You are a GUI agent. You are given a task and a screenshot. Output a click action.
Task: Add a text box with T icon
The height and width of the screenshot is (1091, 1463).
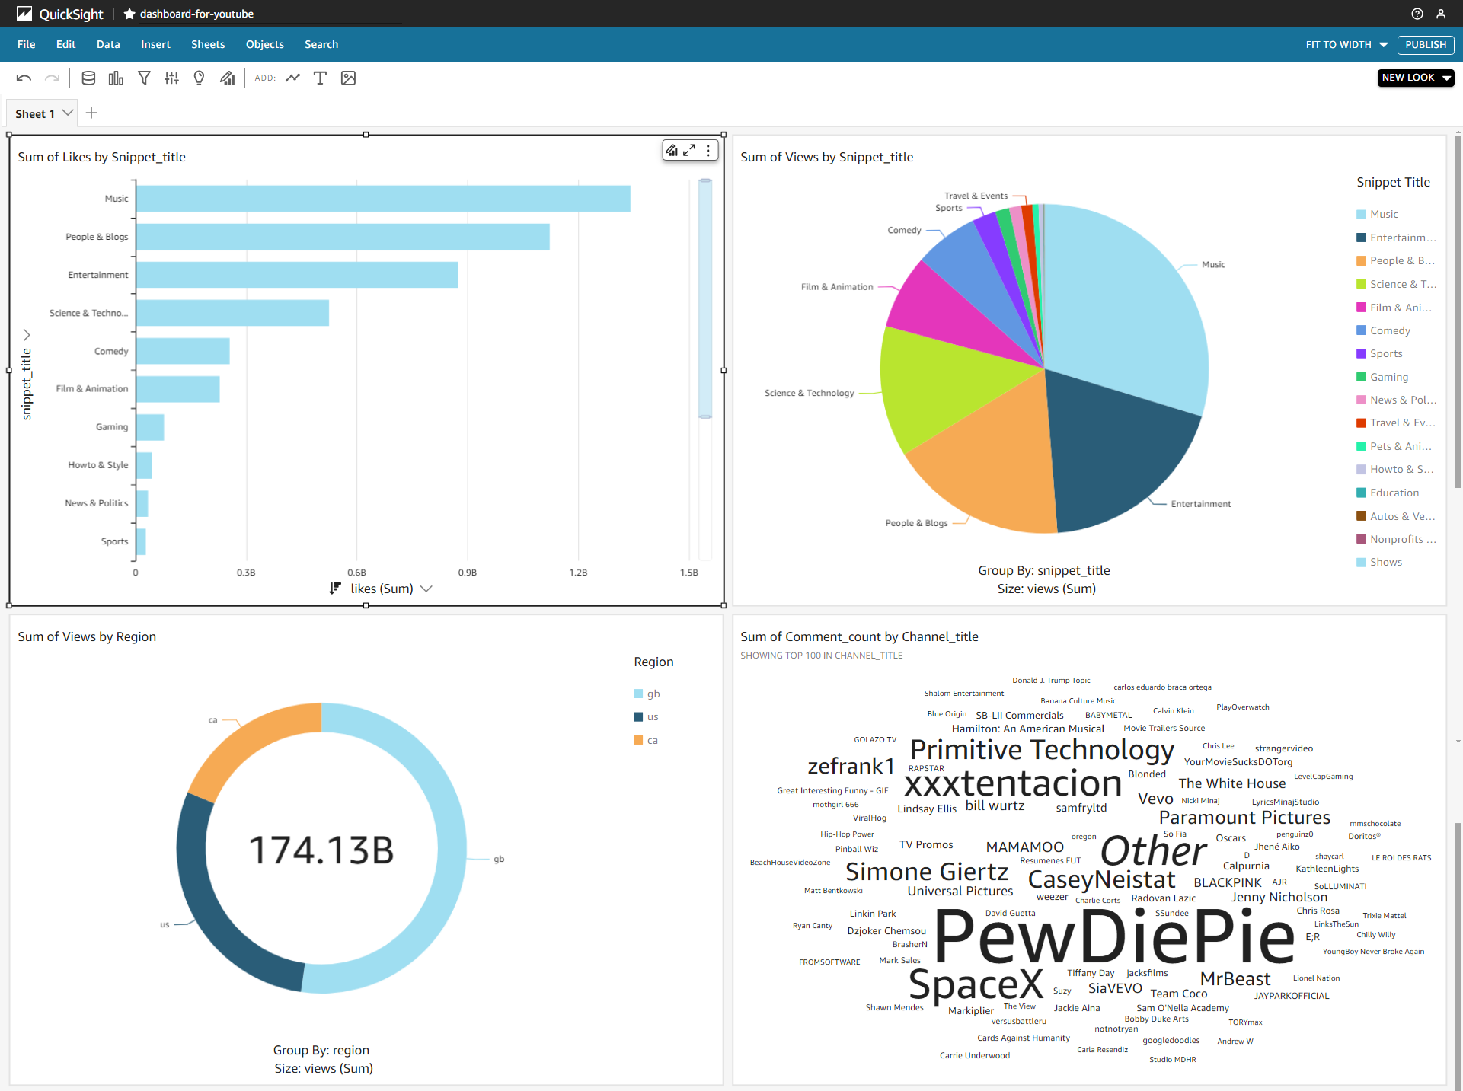coord(320,78)
